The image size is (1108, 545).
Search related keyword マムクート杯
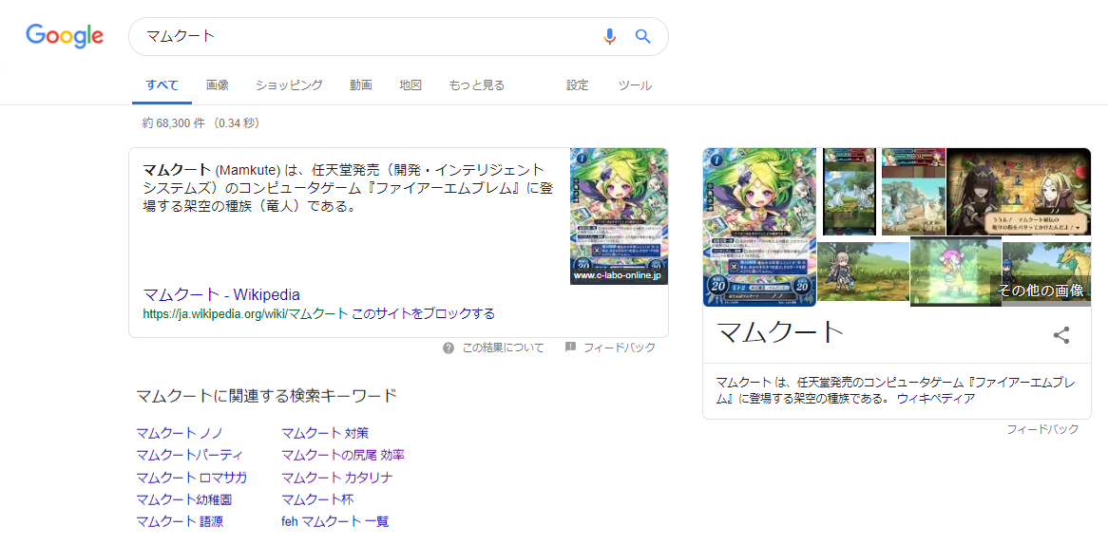pos(317,499)
